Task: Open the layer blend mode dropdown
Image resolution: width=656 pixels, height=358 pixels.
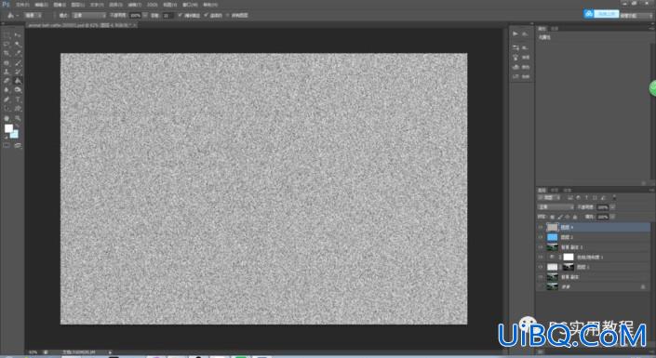Action: [556, 207]
